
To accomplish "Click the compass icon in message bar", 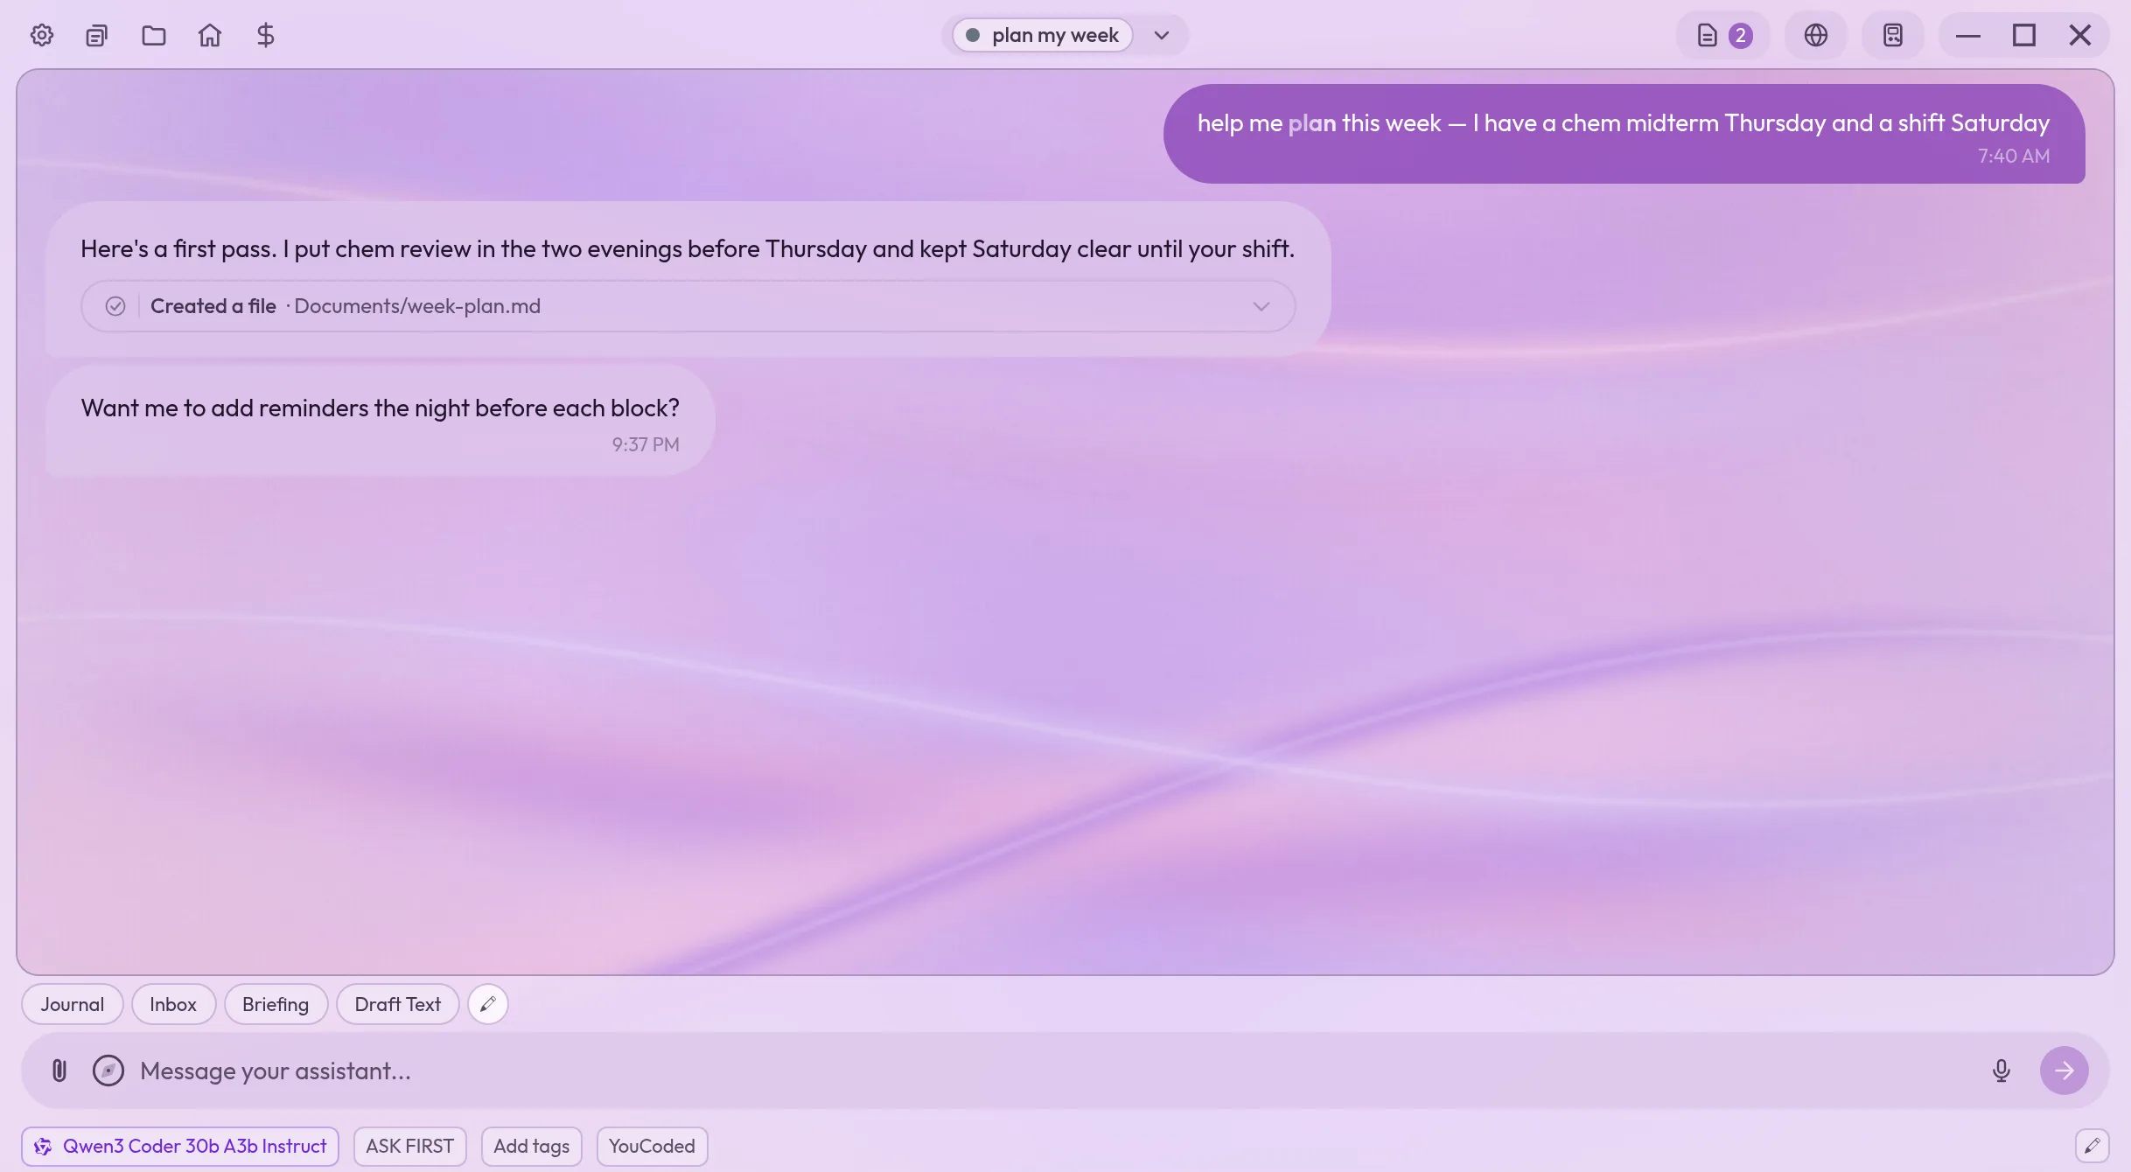I will [x=108, y=1071].
